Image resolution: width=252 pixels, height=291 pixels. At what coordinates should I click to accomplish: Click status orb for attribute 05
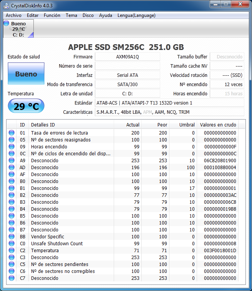click(x=12, y=140)
